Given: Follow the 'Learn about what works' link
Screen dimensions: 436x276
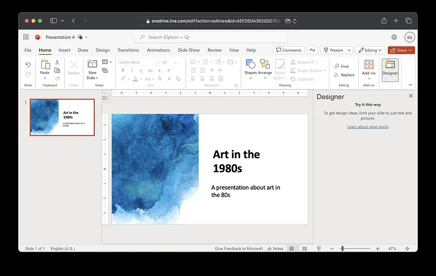Looking at the screenshot, I should click(368, 127).
